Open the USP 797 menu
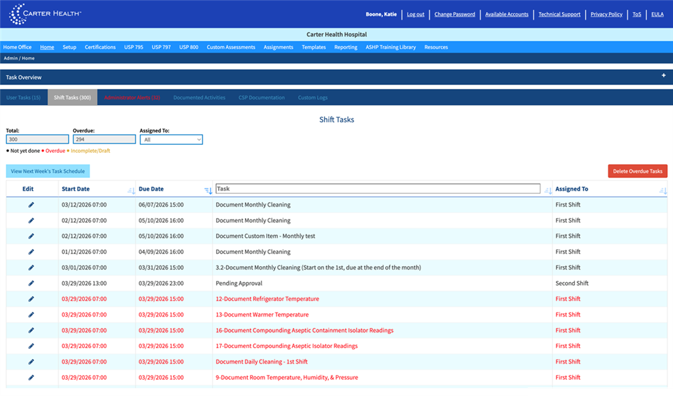This screenshot has height=396, width=673. pos(161,47)
